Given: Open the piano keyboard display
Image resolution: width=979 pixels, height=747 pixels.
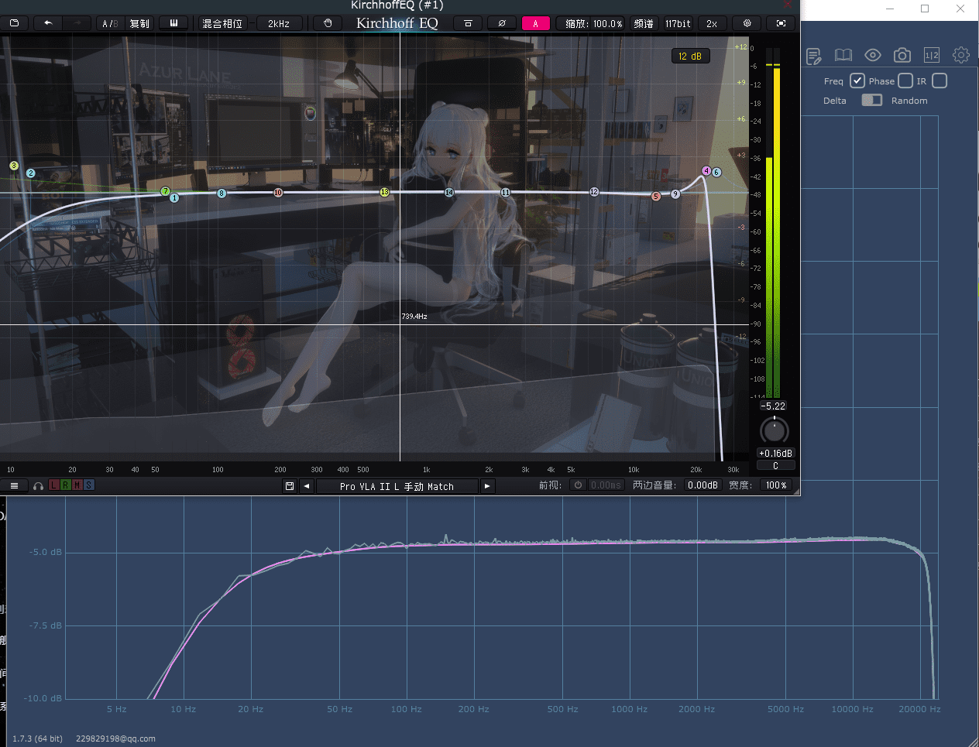Looking at the screenshot, I should click(x=173, y=23).
